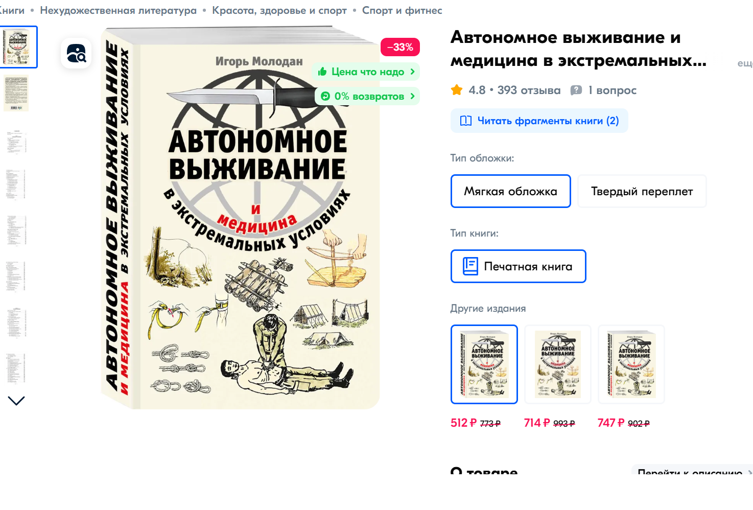
Task: Click the orange rating star icon
Action: (x=457, y=90)
